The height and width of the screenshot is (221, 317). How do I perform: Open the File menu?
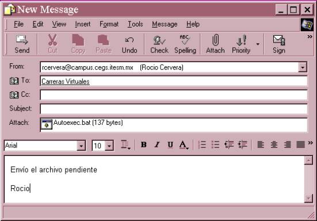coord(18,24)
